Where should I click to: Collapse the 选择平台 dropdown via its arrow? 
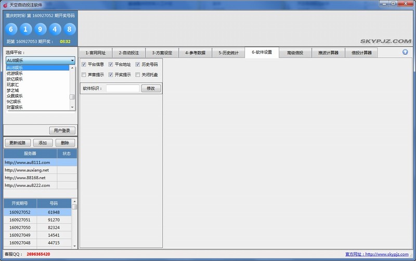pyautogui.click(x=72, y=60)
